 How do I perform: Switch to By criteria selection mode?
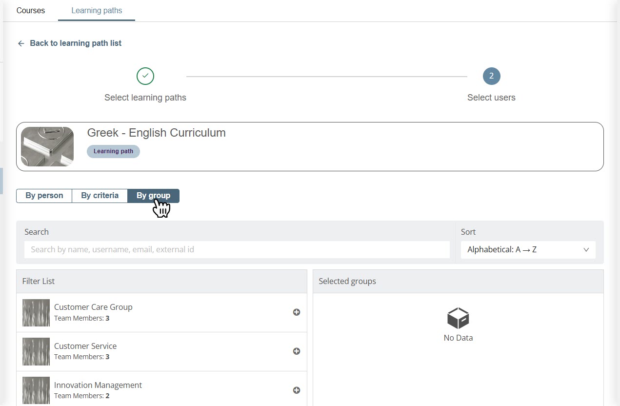tap(100, 196)
